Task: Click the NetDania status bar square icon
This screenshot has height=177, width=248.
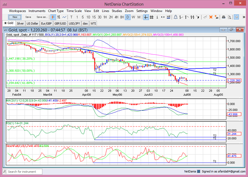Action: [x=199, y=171]
